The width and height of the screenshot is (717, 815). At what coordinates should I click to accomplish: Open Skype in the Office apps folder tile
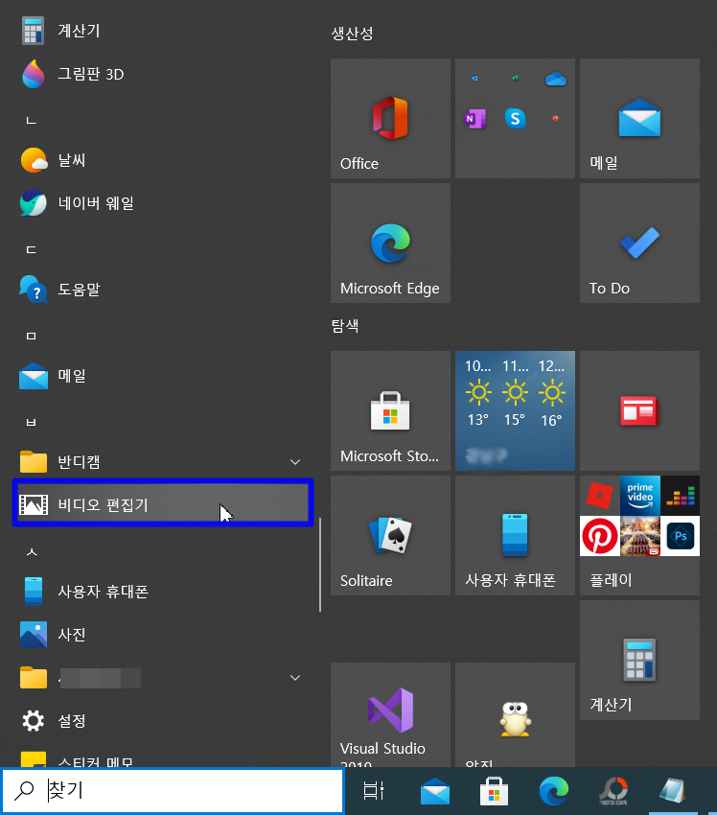click(515, 119)
